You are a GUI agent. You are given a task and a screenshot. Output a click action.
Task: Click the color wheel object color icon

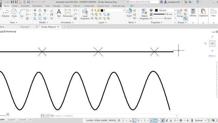pyautogui.click(x=151, y=10)
